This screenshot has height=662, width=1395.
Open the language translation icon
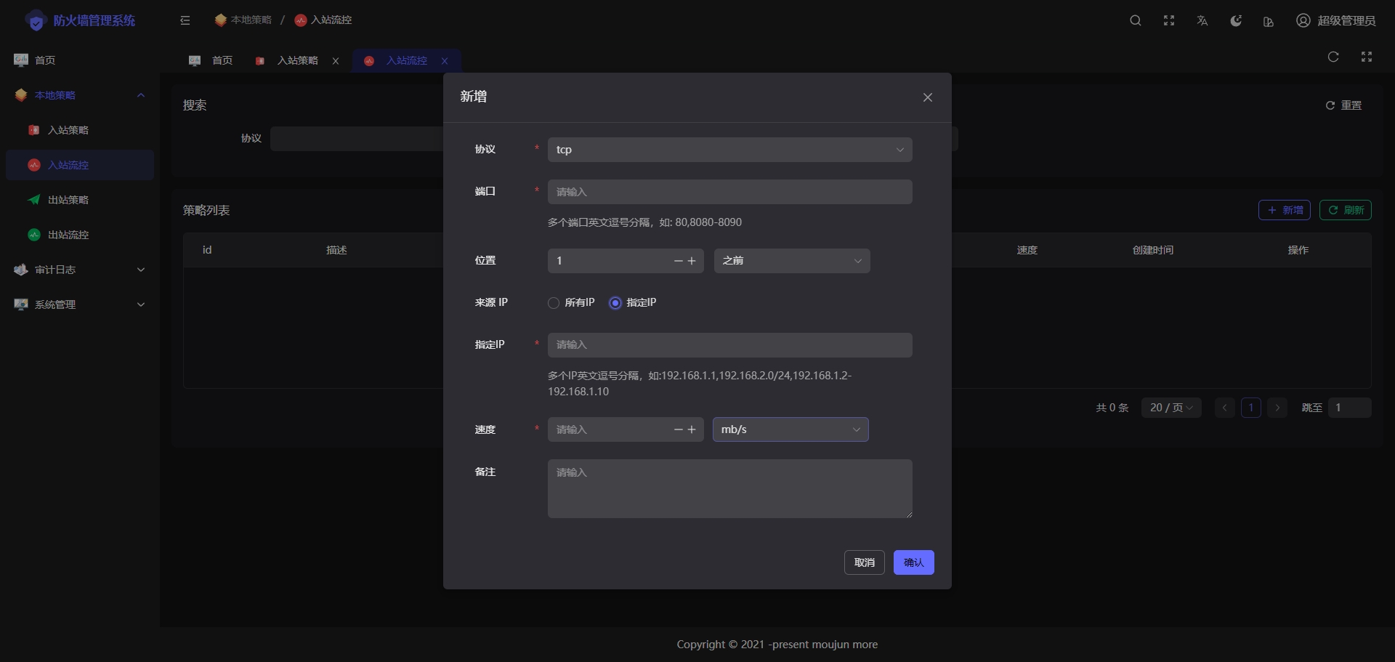point(1202,20)
